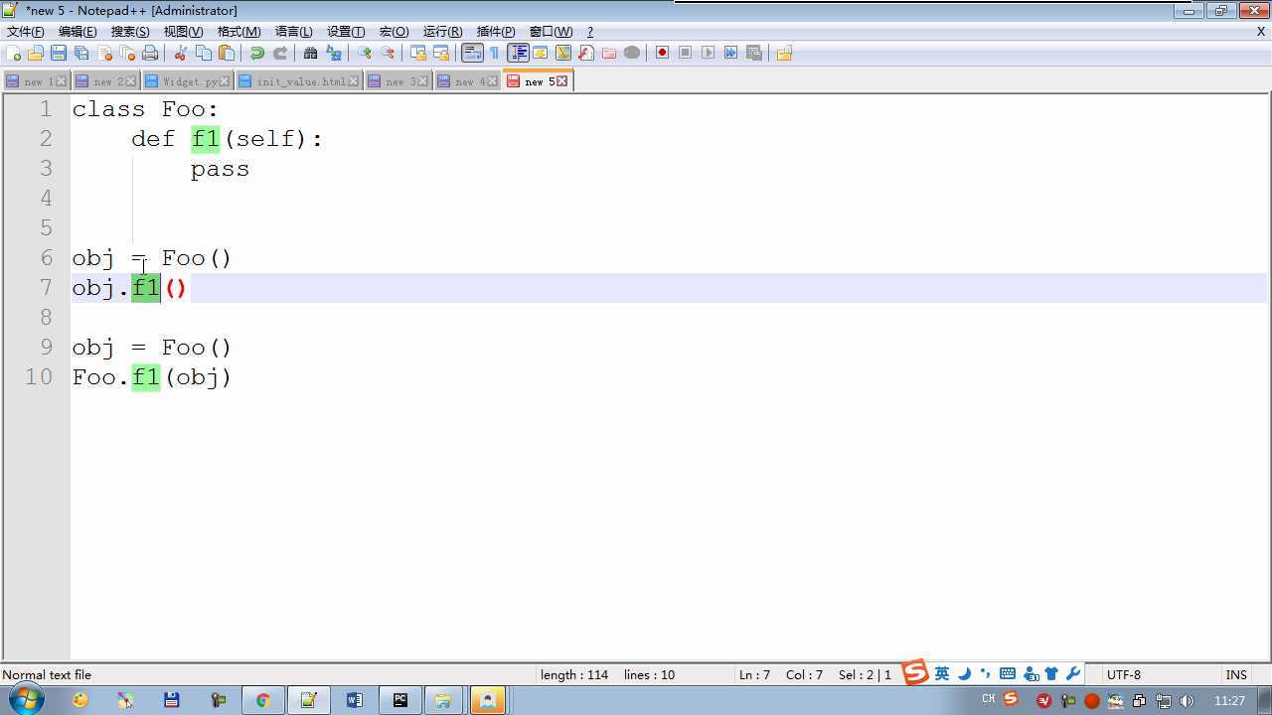Click on 'pass' in line 3
The width and height of the screenshot is (1272, 715).
coord(220,169)
